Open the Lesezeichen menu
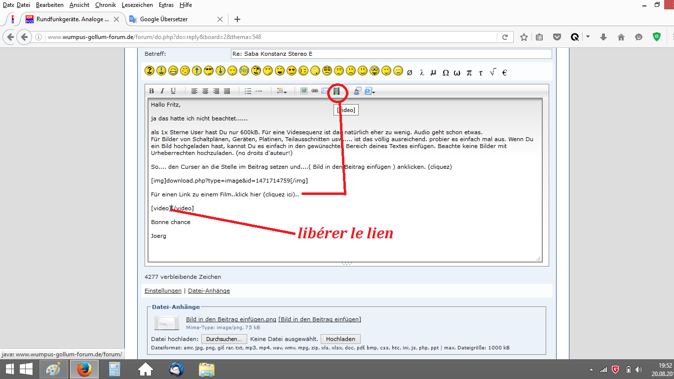The image size is (674, 379). (137, 5)
